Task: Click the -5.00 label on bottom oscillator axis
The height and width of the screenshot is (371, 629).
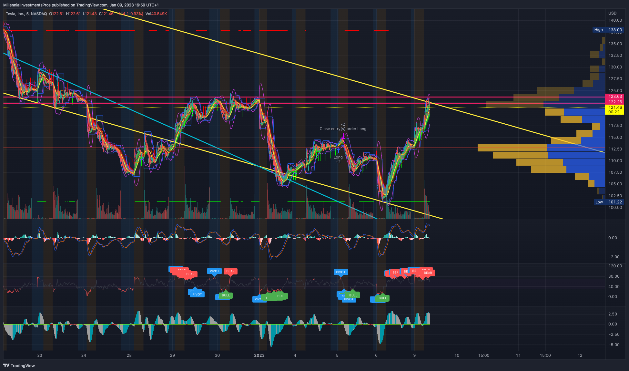Action: click(614, 345)
